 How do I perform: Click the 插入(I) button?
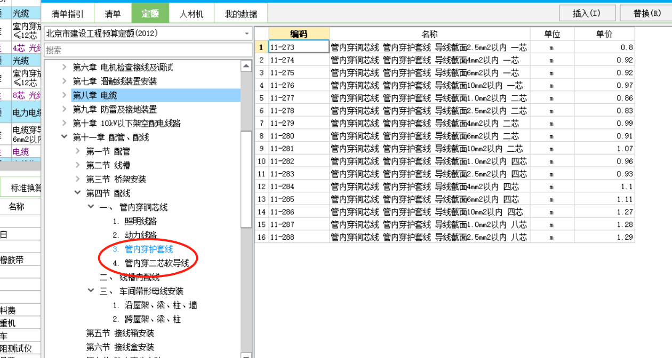click(x=587, y=12)
